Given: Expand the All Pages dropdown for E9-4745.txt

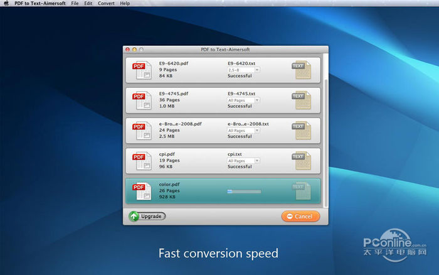Looking at the screenshot, I should [x=243, y=100].
